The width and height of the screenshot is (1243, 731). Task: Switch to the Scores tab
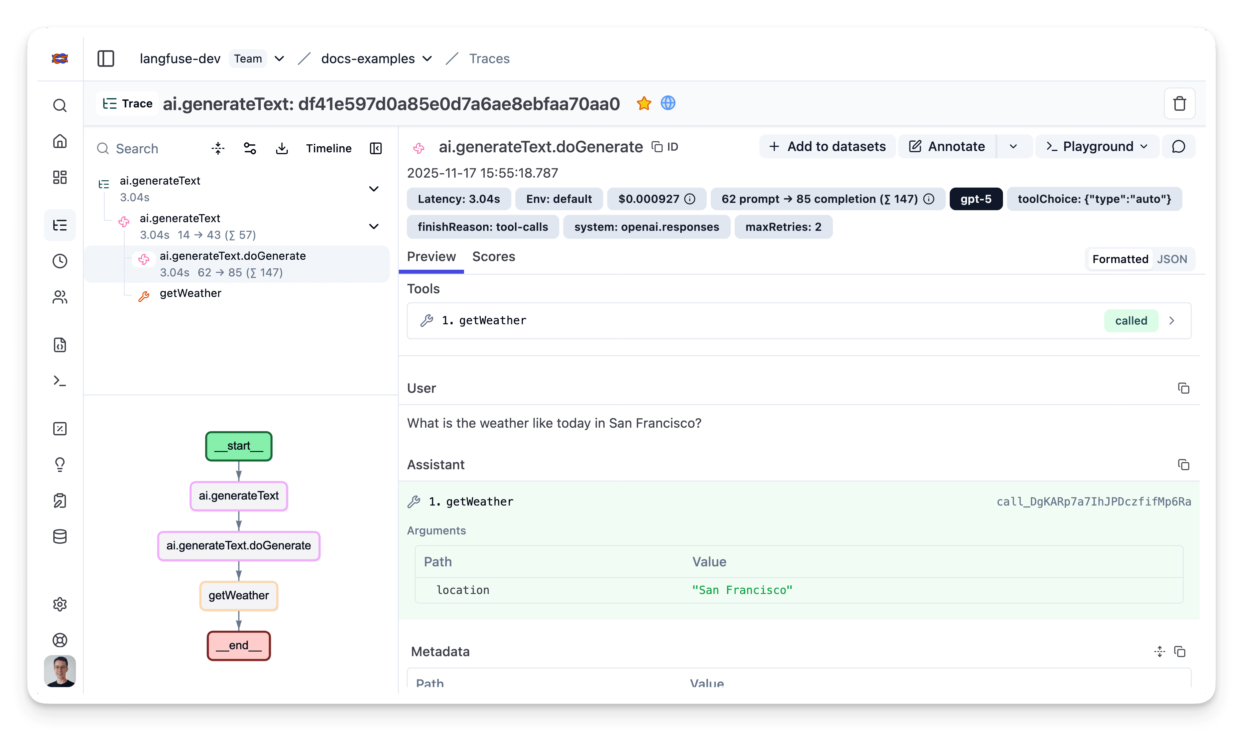[x=493, y=257]
